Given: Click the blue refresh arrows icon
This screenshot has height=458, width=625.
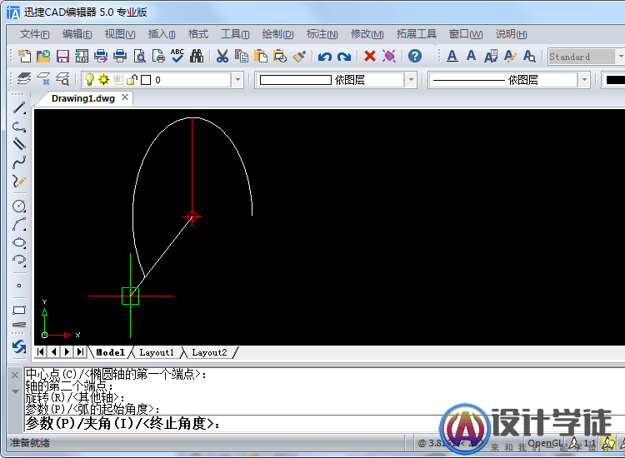Looking at the screenshot, I should click(19, 347).
